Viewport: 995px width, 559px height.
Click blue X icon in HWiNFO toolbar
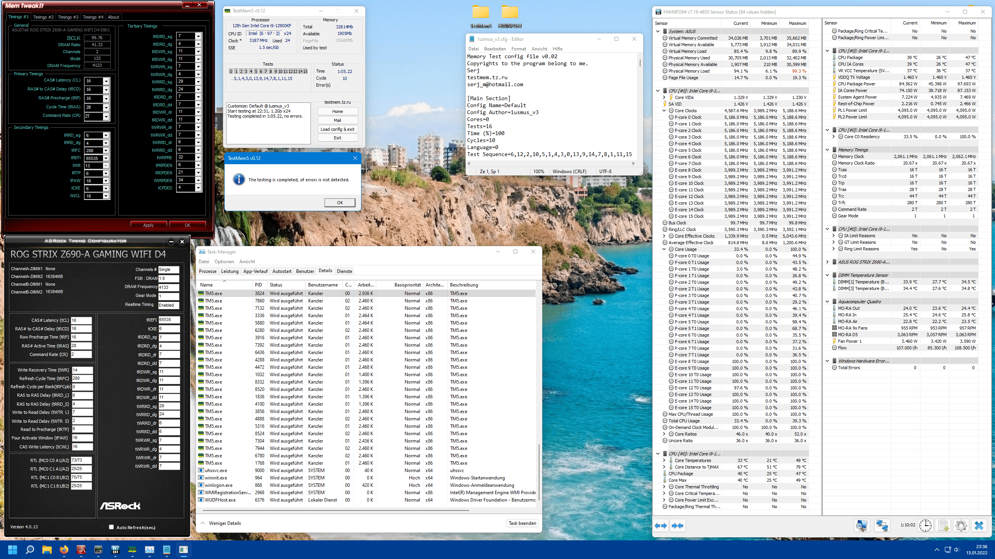[x=979, y=526]
